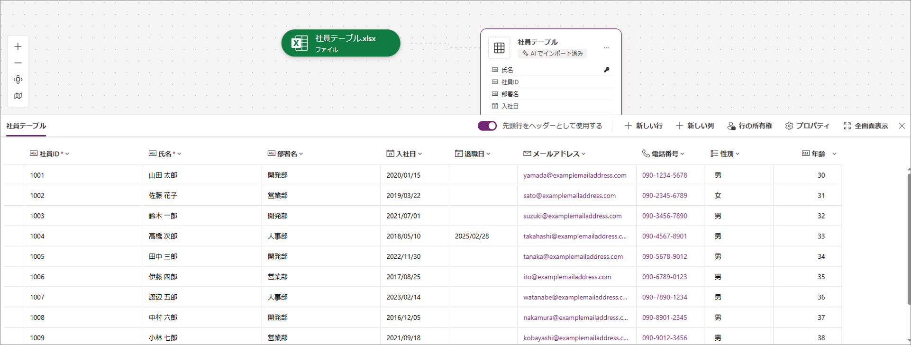Add a new column with 新しい列
The image size is (911, 345).
coord(695,126)
